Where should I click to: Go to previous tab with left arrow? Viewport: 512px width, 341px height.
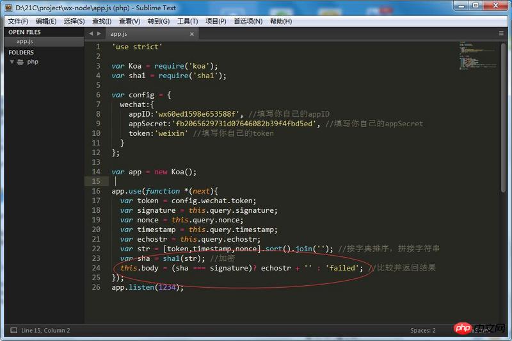(91, 33)
